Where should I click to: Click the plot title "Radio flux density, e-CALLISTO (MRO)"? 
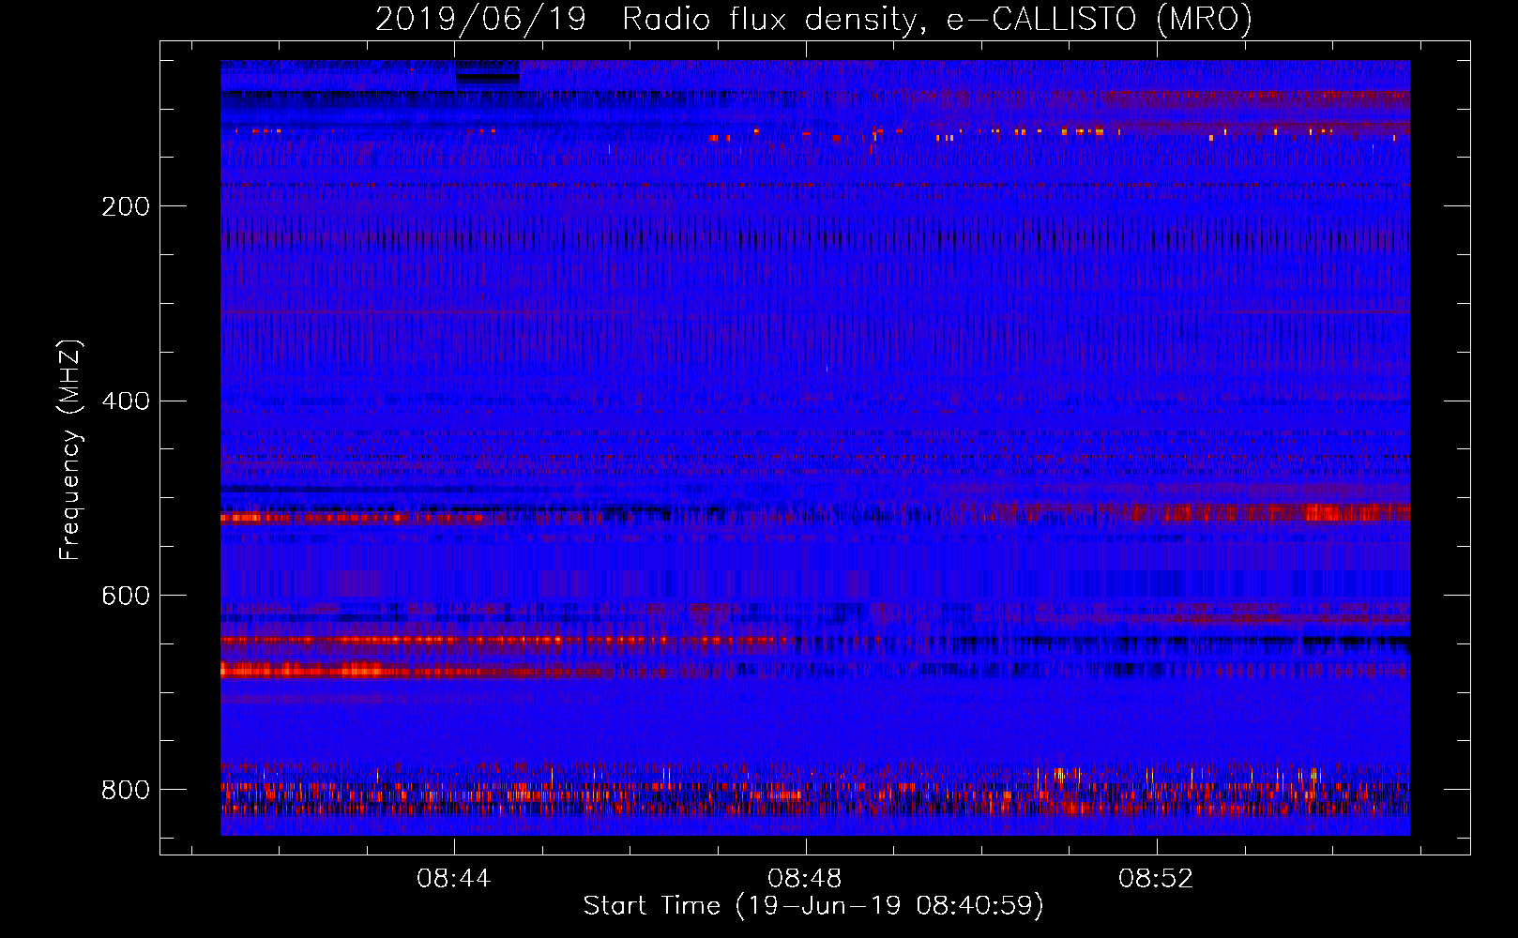pos(937,19)
